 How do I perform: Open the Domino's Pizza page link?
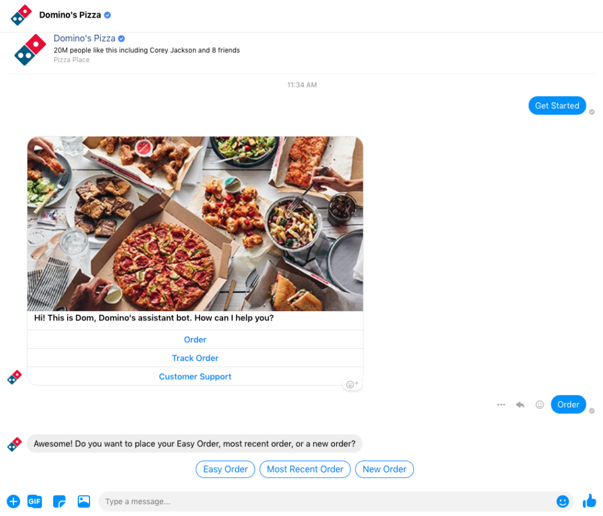84,38
